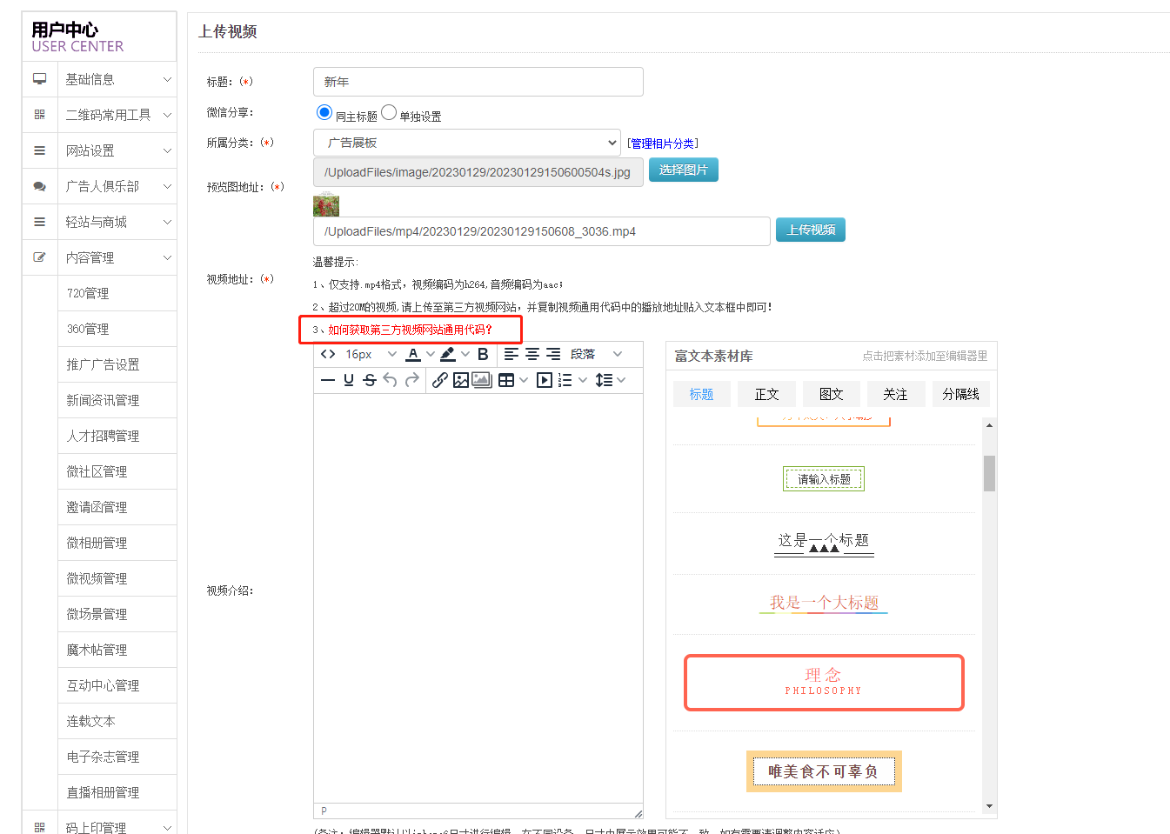Switch to the 分隔线 material tab
The width and height of the screenshot is (1170, 834).
(960, 394)
